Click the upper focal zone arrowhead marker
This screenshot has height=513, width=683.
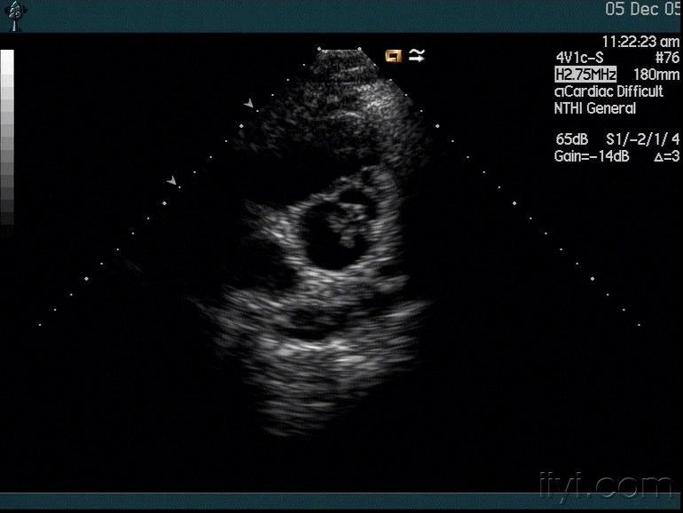point(248,103)
